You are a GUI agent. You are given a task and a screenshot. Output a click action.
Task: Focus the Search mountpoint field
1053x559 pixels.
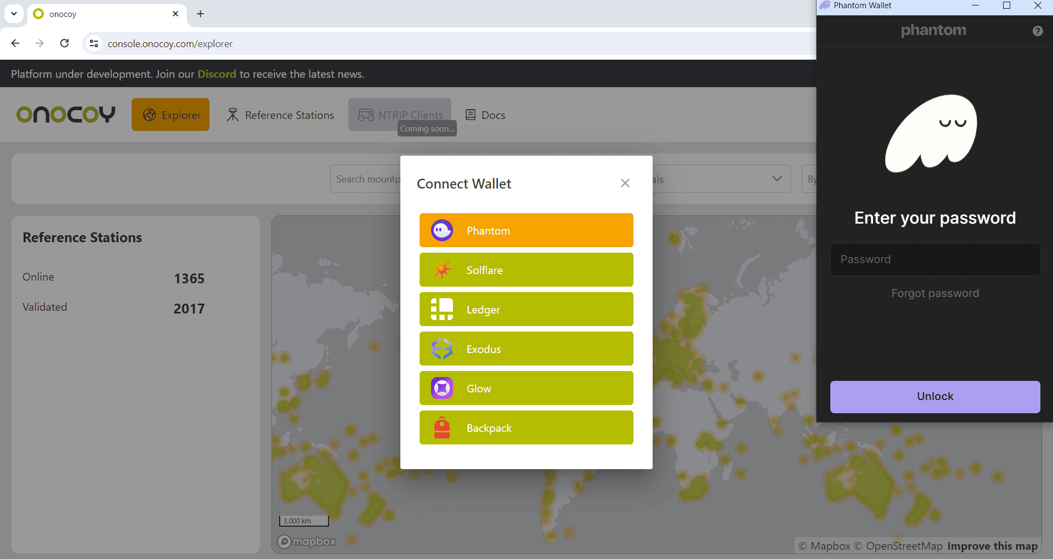coord(368,179)
